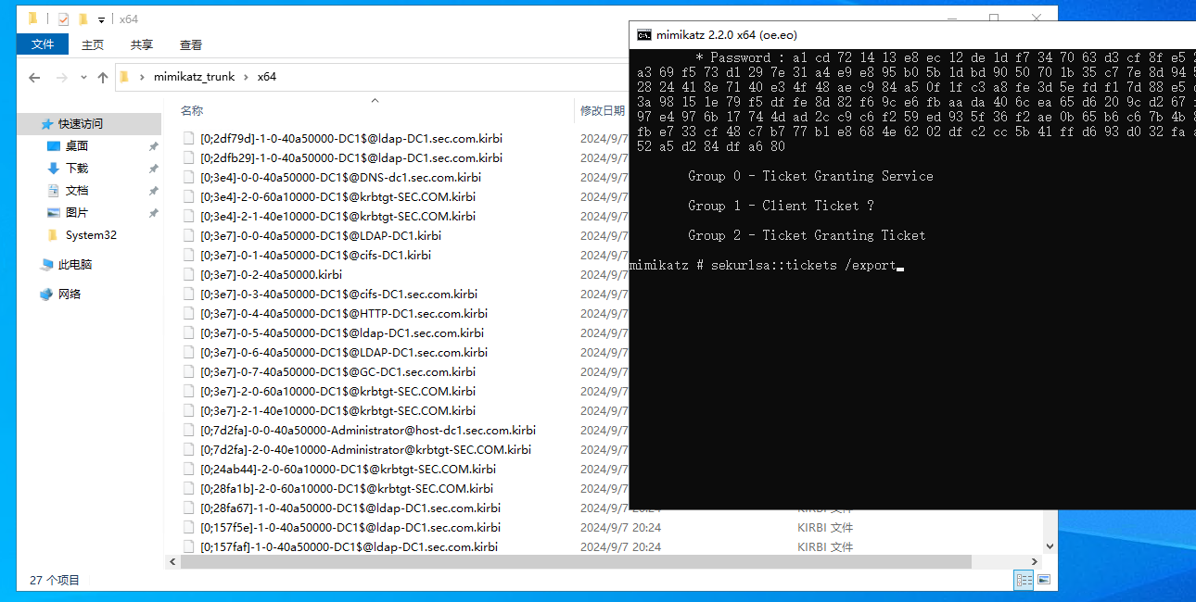Image resolution: width=1196 pixels, height=602 pixels.
Task: Sort files by Name (名称) column header
Action: (x=192, y=111)
